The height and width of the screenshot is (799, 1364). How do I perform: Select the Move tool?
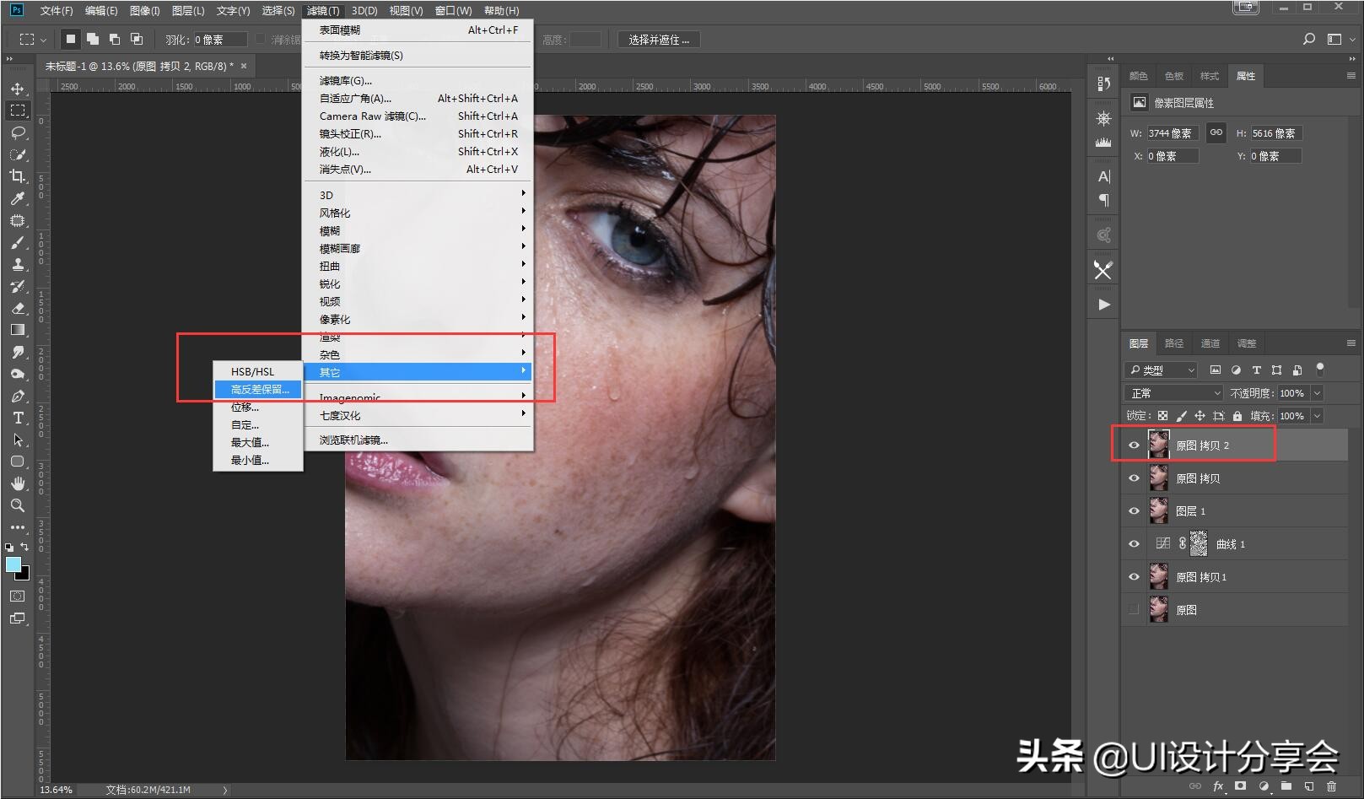coord(19,88)
